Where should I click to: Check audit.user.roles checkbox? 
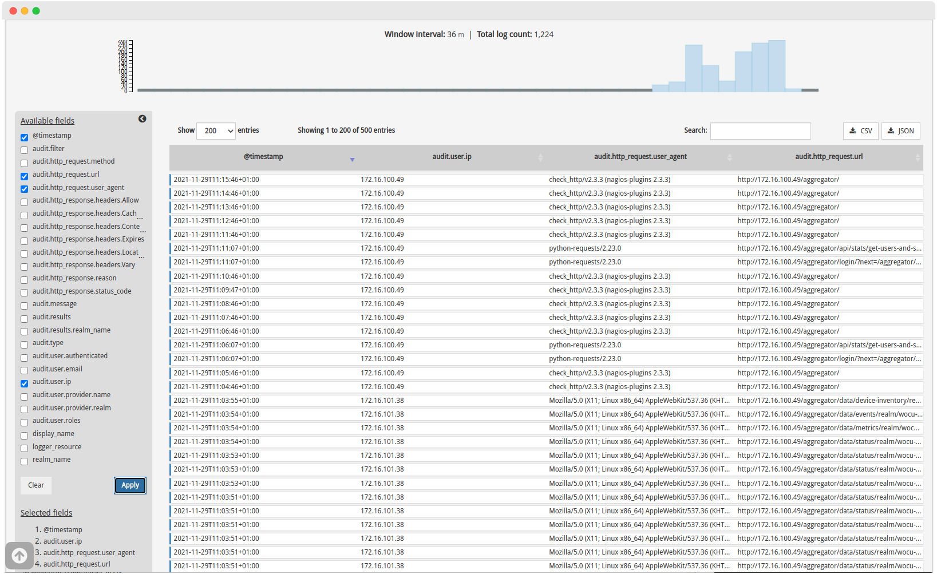click(x=24, y=422)
